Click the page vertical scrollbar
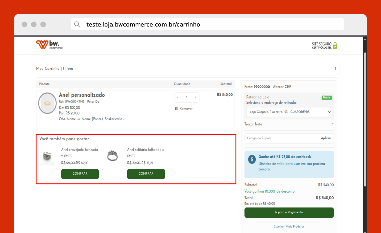The image size is (381, 233). click(x=365, y=119)
